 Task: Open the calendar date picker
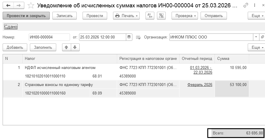click(x=129, y=37)
